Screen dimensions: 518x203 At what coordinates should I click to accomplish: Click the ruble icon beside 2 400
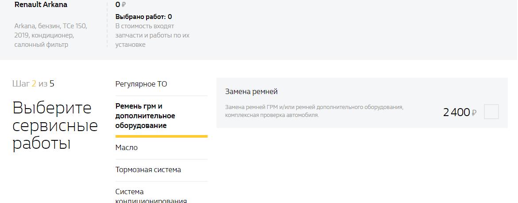[x=474, y=113]
